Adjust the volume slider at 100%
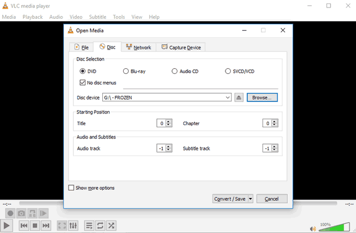Image resolution: width=356 pixels, height=233 pixels. 334,227
